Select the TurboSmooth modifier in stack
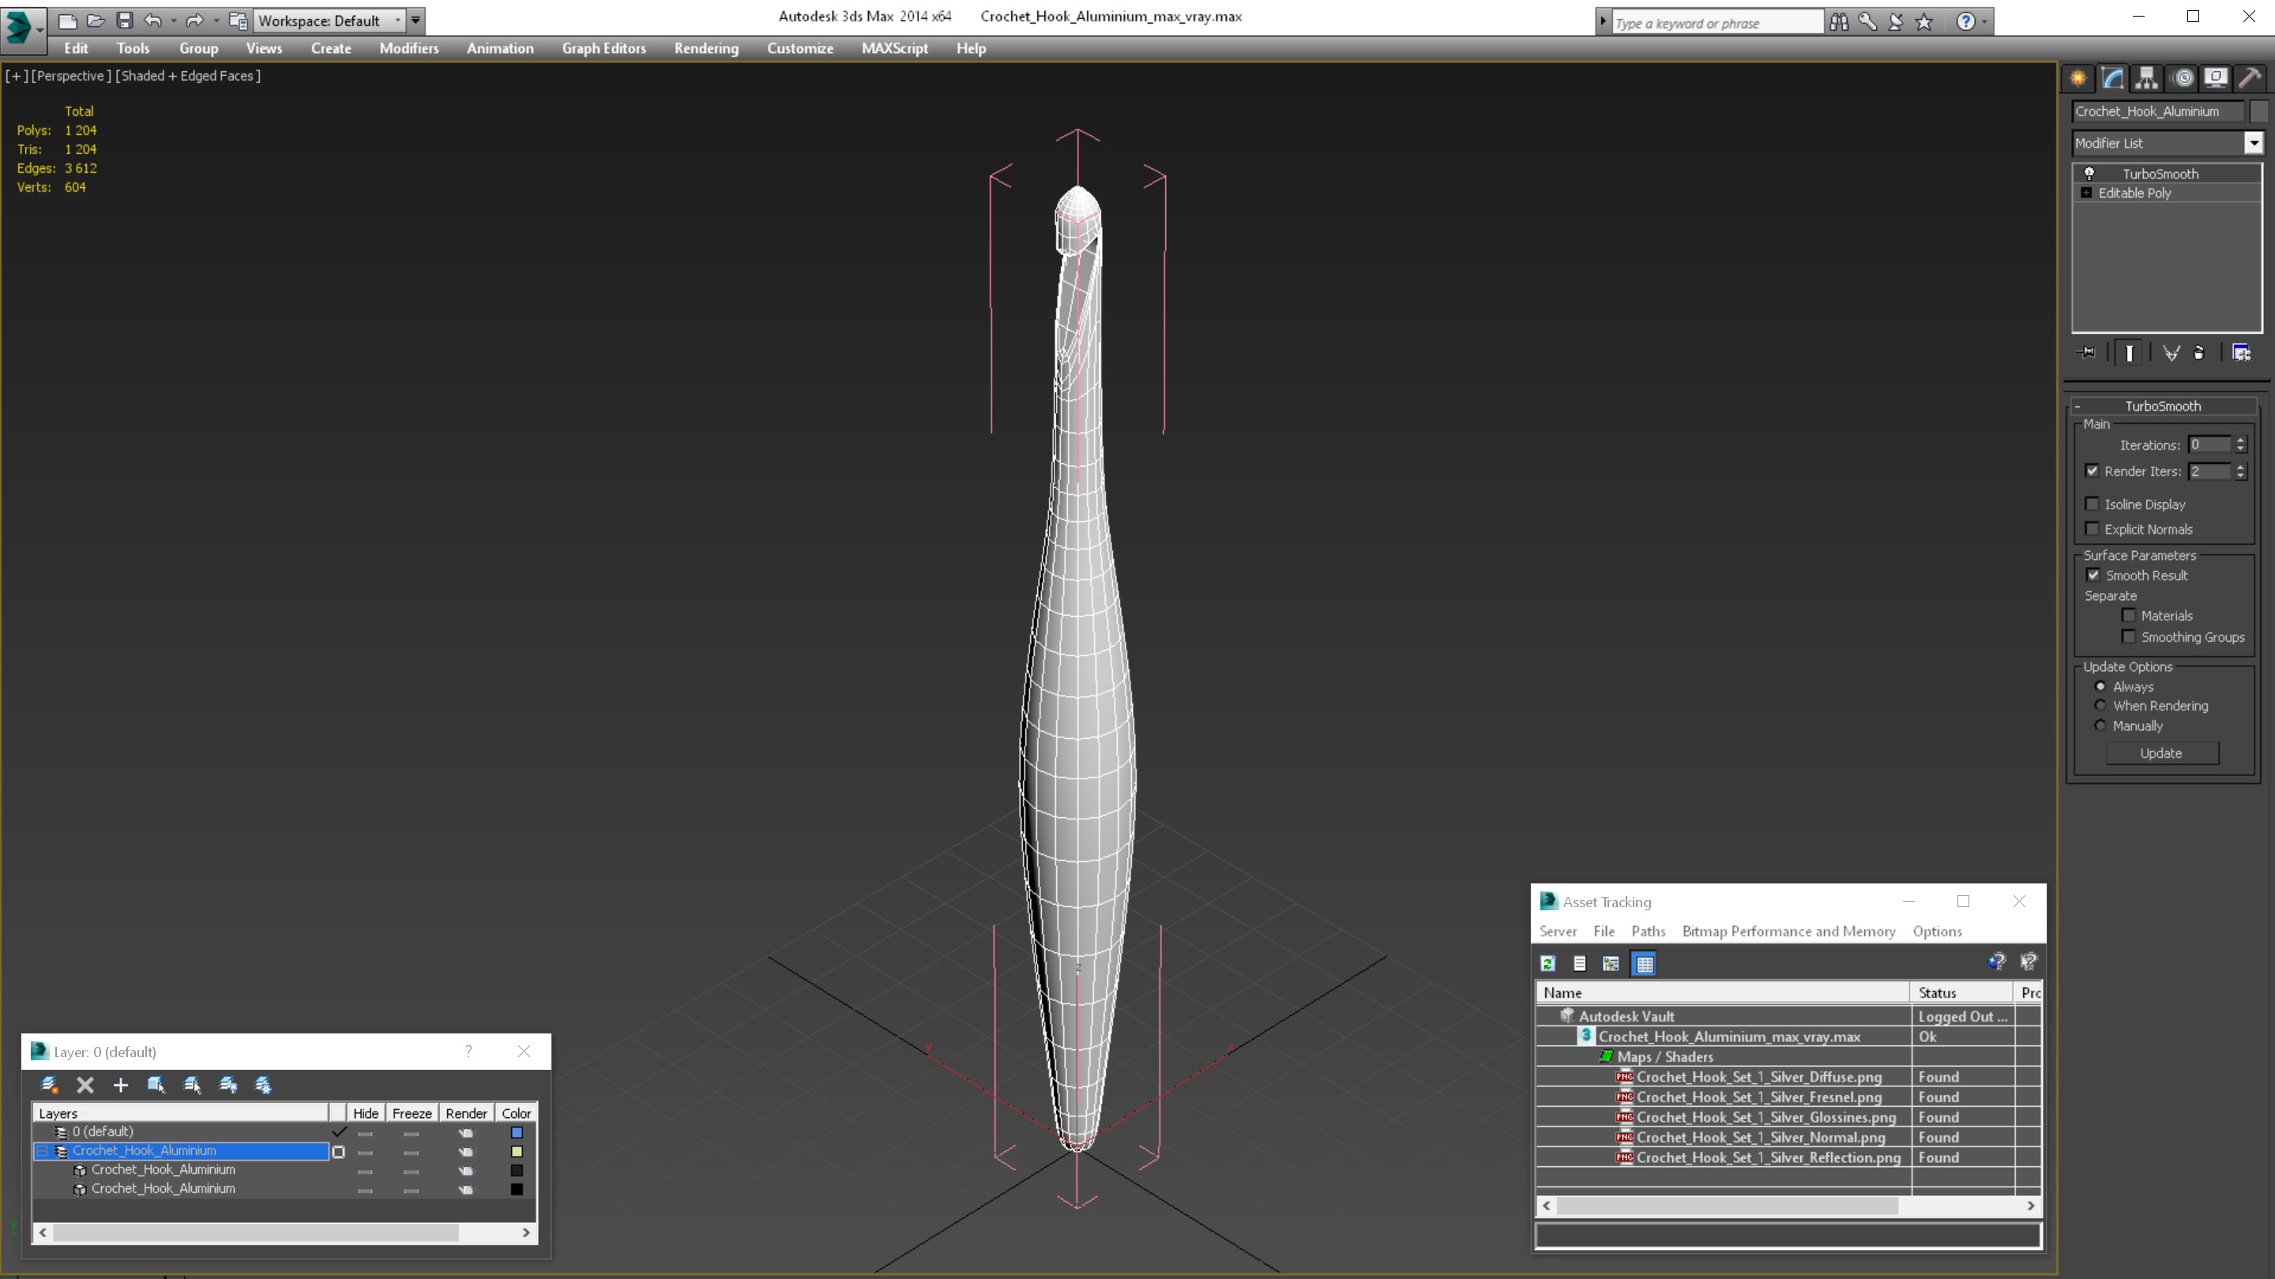This screenshot has width=2275, height=1279. (x=2161, y=174)
